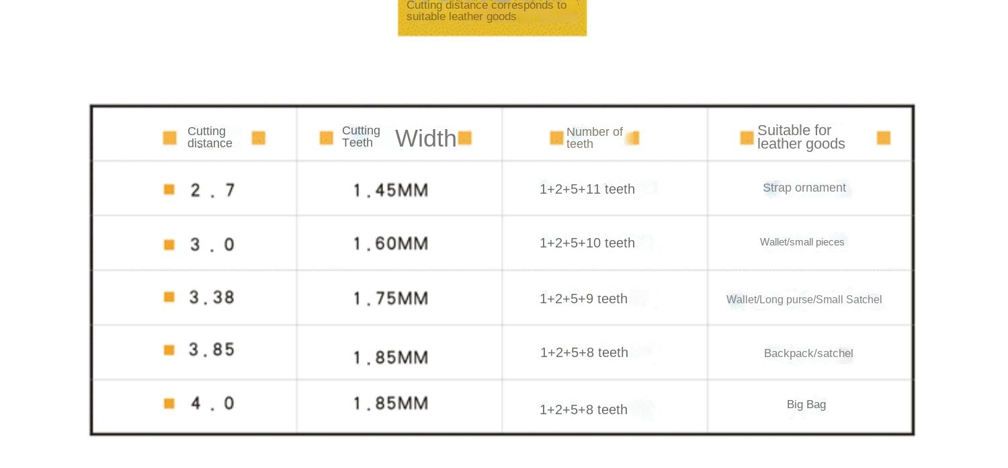
Task: Click the orange square beside 4.0
Action: tap(169, 403)
